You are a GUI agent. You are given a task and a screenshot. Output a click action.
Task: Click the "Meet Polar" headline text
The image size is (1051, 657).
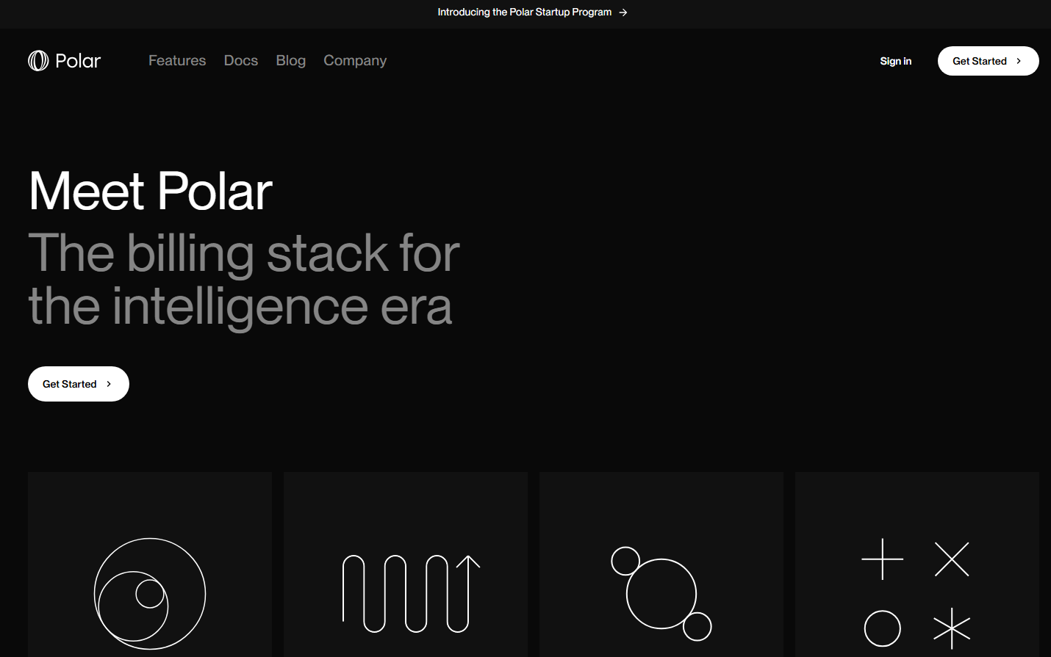click(151, 192)
